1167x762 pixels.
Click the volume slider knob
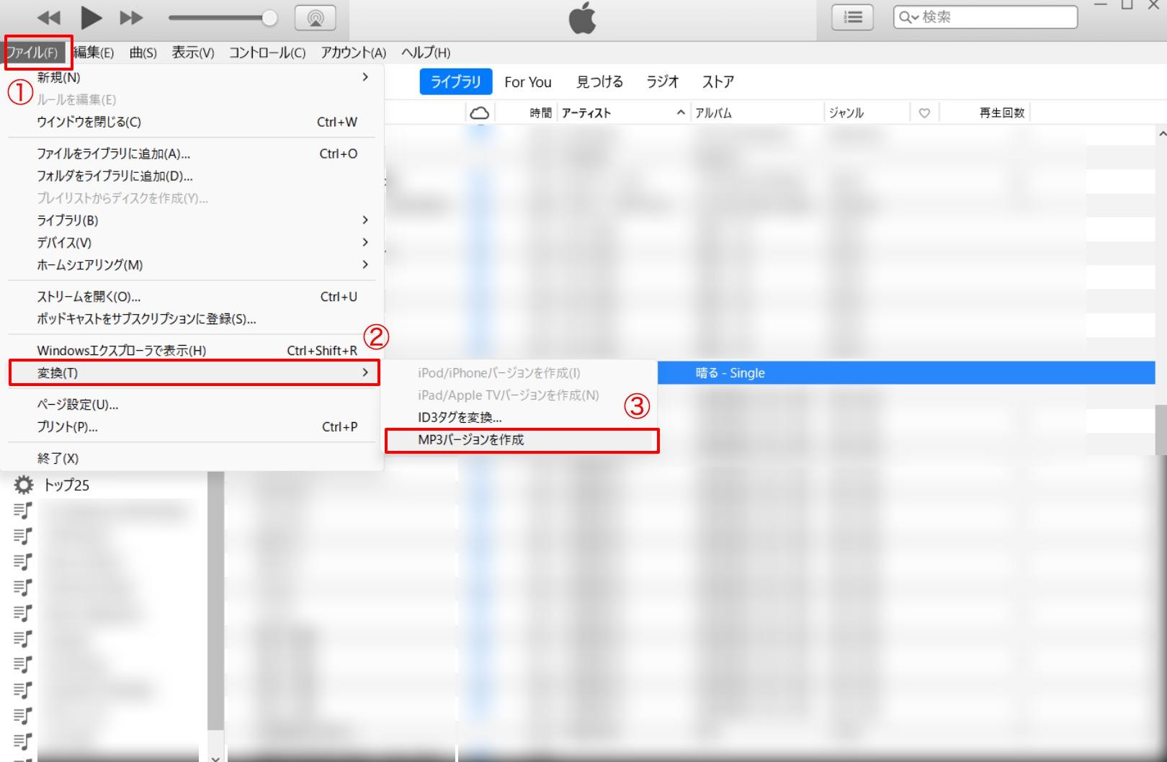269,18
